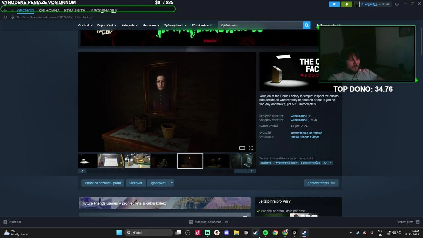
Task: Focus the Windows taskbar Hľadať search box
Action: [149, 233]
